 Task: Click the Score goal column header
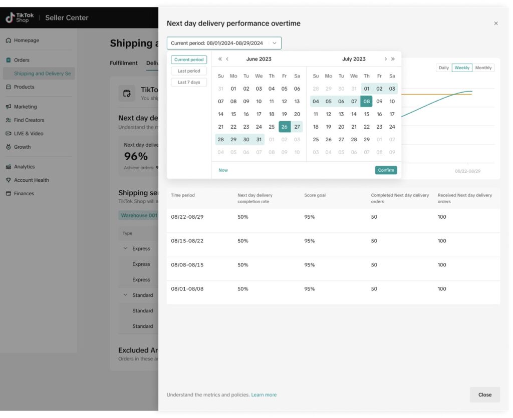[x=315, y=195]
